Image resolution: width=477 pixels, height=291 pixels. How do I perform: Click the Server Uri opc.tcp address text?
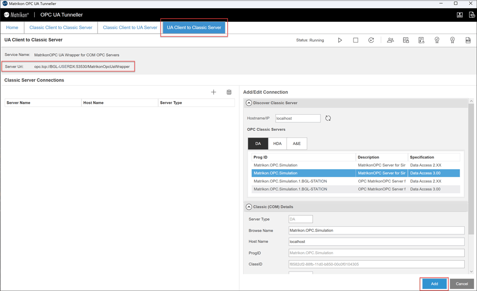point(82,67)
